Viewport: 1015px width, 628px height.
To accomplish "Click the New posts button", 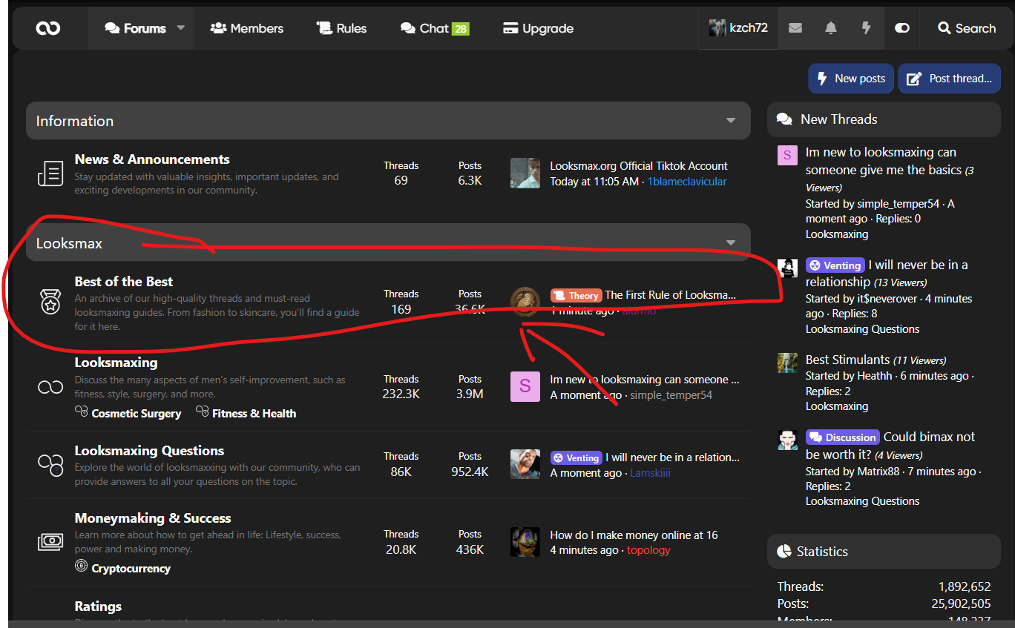I will tap(851, 79).
